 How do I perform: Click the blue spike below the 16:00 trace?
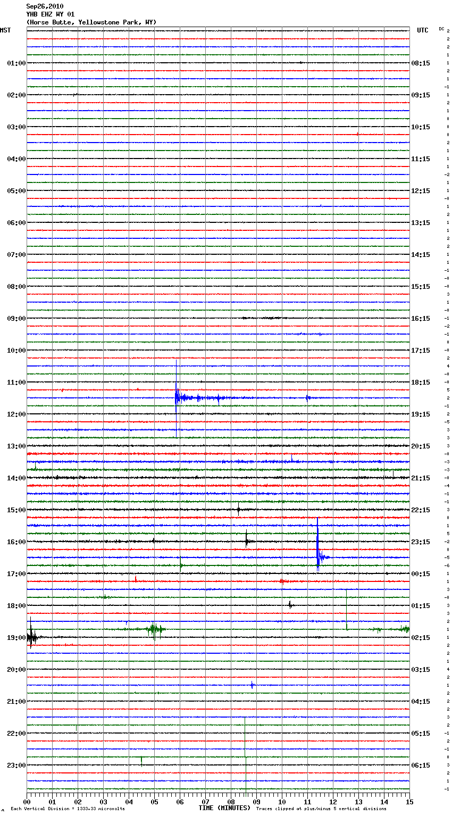[x=318, y=556]
